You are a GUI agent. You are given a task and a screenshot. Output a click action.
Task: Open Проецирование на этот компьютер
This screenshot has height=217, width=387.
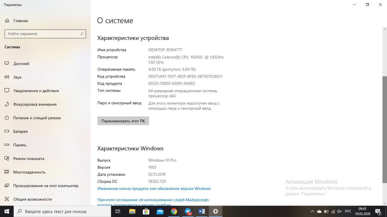click(45, 186)
